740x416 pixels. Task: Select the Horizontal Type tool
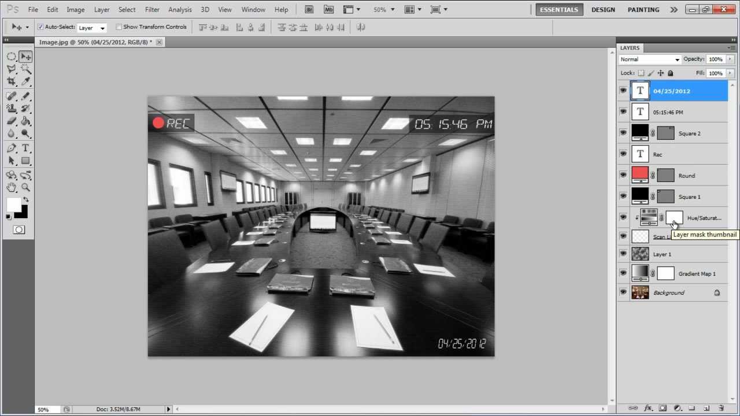pyautogui.click(x=25, y=148)
